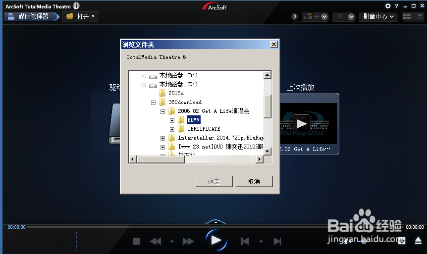This screenshot has width=427, height=254.
Task: Select the CERTIFICATE folder
Action: 204,129
